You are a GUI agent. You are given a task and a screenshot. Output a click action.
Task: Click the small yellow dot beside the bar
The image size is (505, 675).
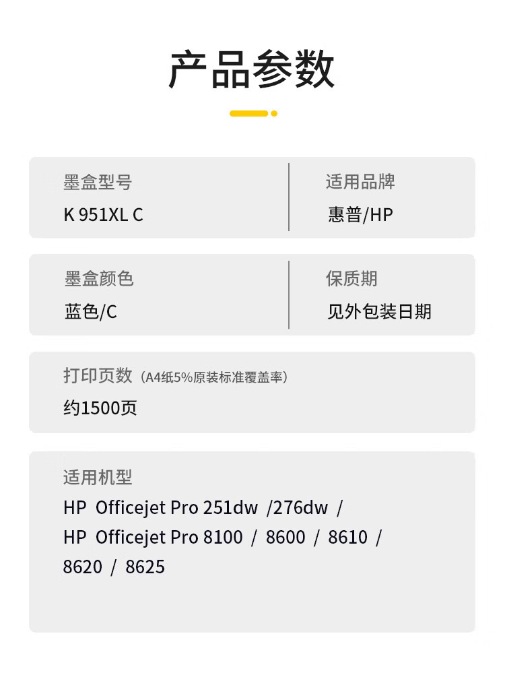tap(274, 113)
